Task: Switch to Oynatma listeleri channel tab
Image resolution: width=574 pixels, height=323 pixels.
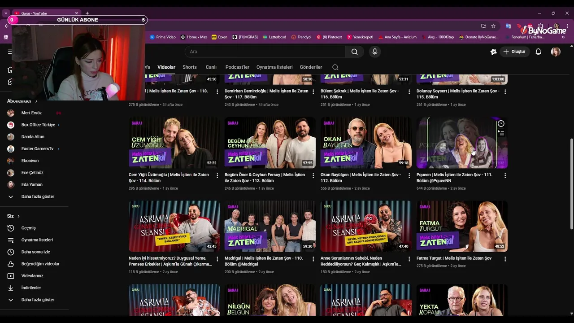Action: (x=274, y=67)
